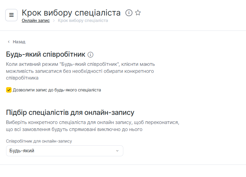Click info icon next to "Будь-який співробітник" heading

click(90, 55)
